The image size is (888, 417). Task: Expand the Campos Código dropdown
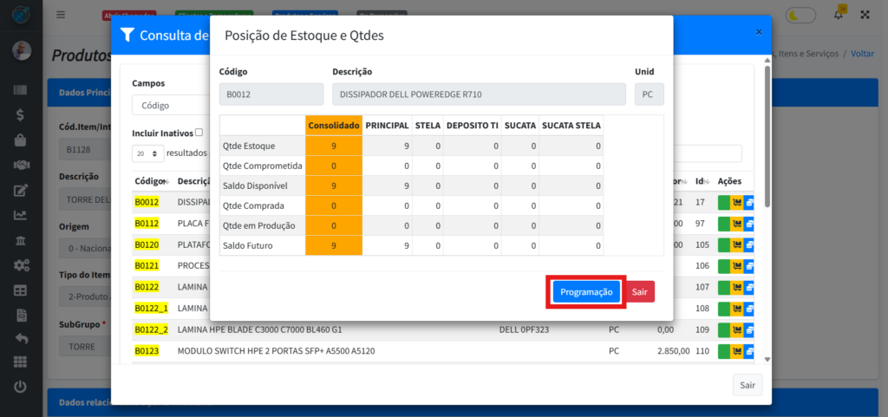coord(169,105)
